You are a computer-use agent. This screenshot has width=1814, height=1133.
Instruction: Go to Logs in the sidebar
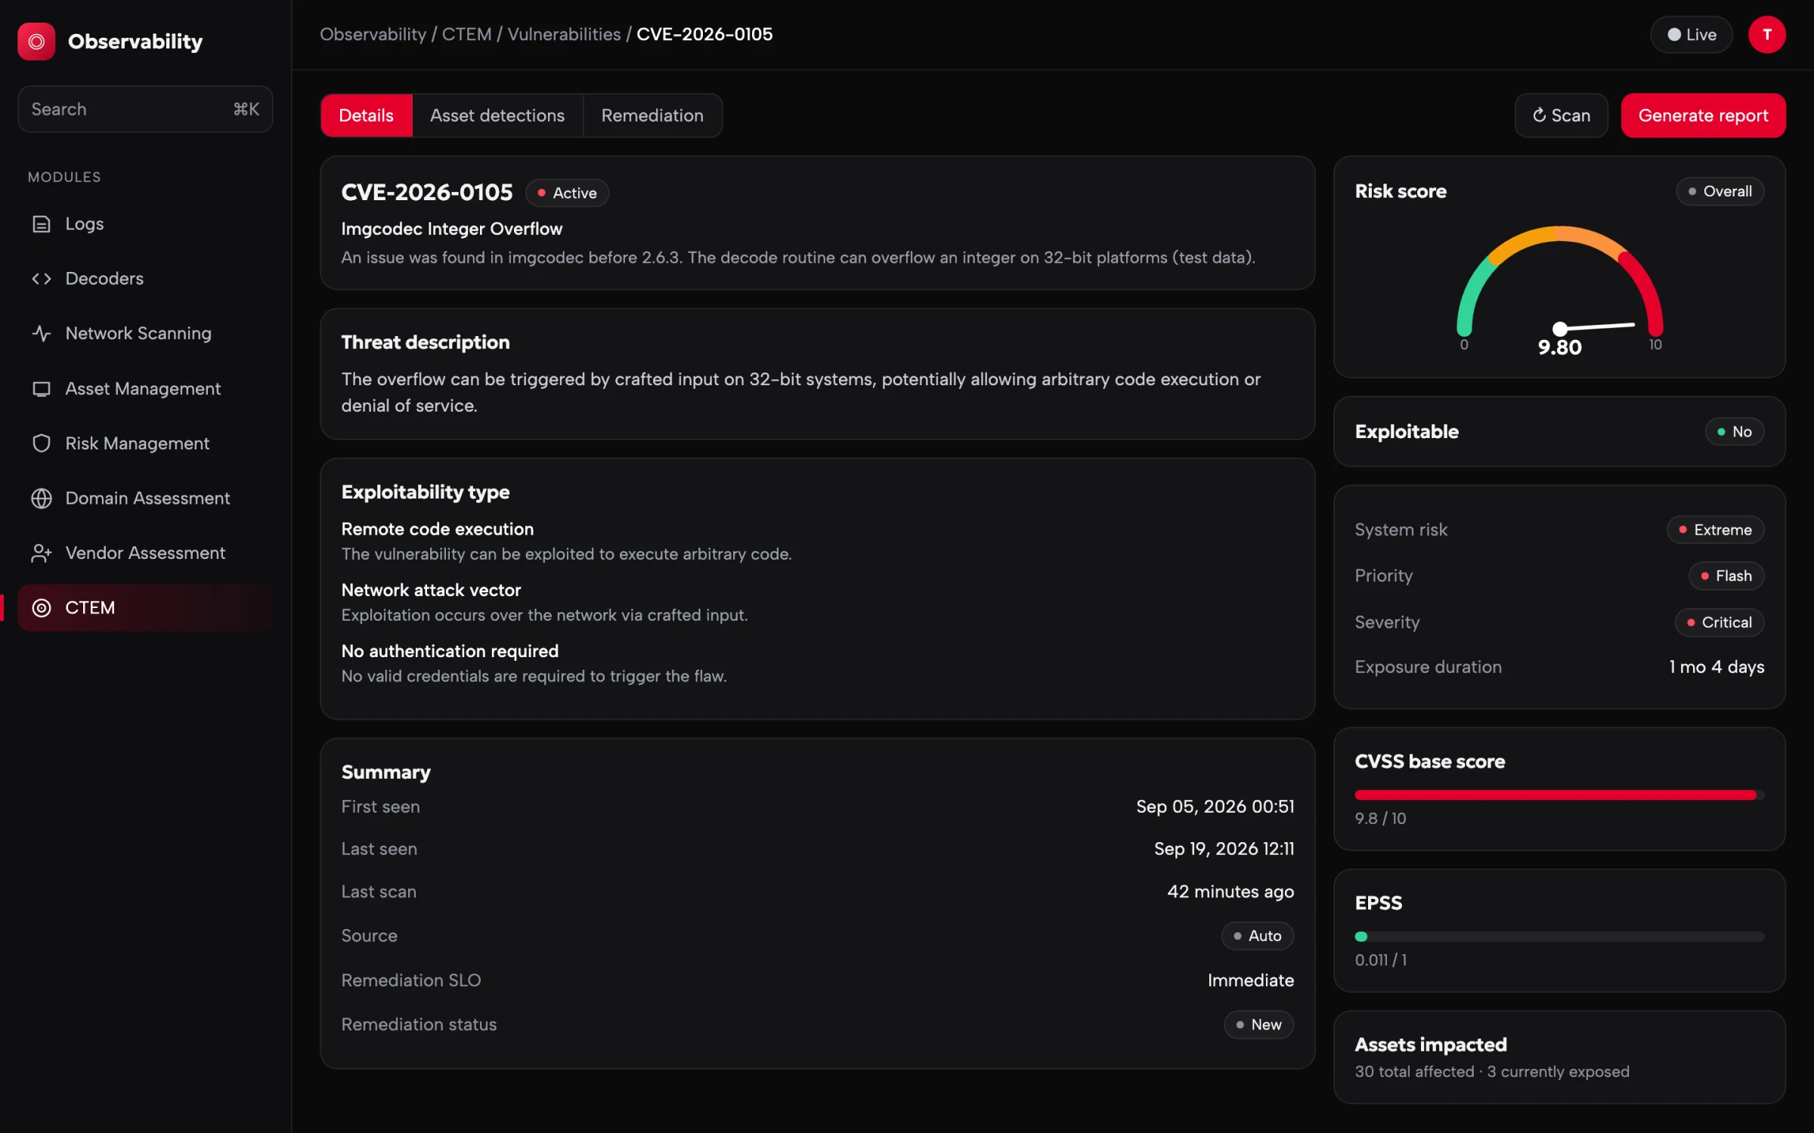click(x=145, y=224)
